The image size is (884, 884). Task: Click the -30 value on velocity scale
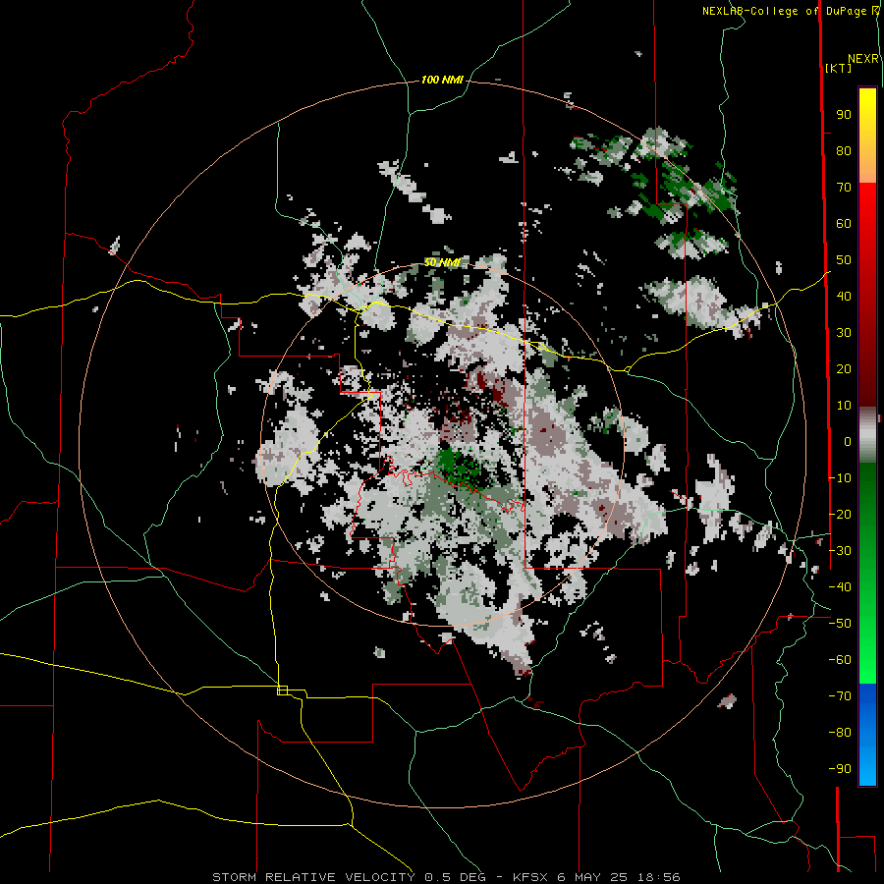(840, 551)
